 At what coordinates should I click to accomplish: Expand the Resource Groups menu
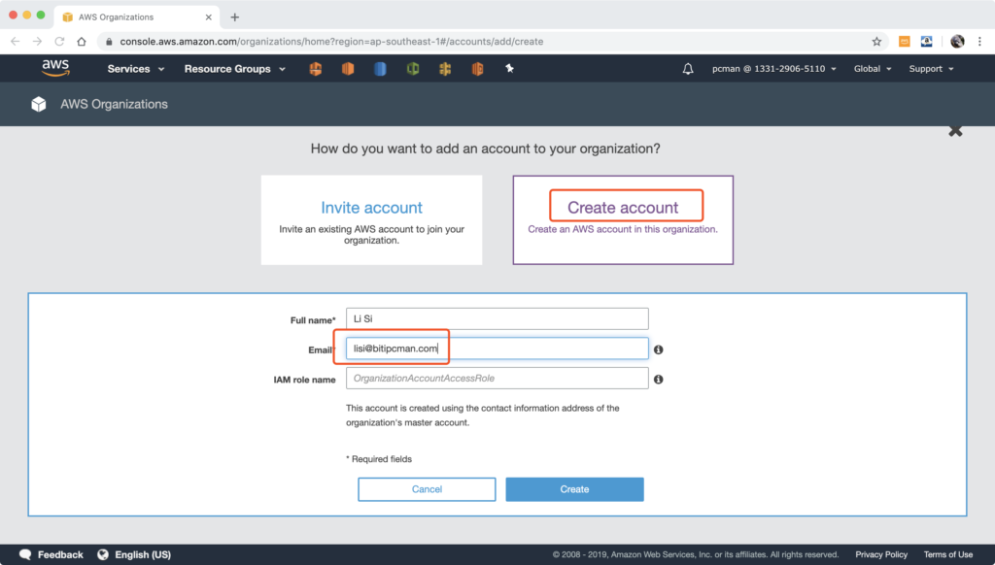(235, 69)
